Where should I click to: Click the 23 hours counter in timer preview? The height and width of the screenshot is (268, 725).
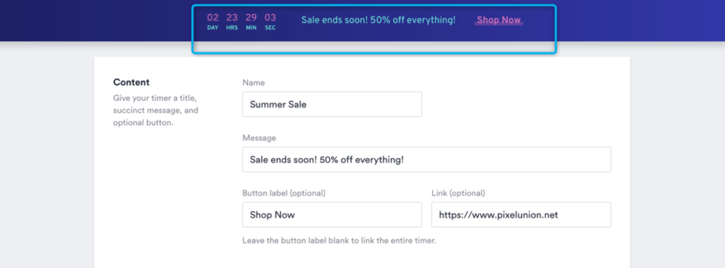(x=232, y=18)
